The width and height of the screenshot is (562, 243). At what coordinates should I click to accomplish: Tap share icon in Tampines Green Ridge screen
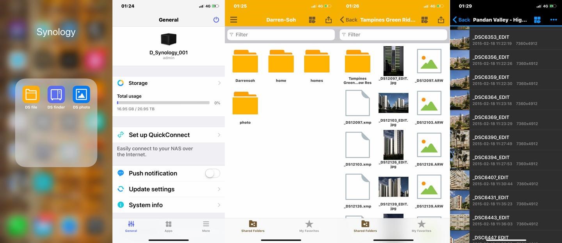point(441,20)
